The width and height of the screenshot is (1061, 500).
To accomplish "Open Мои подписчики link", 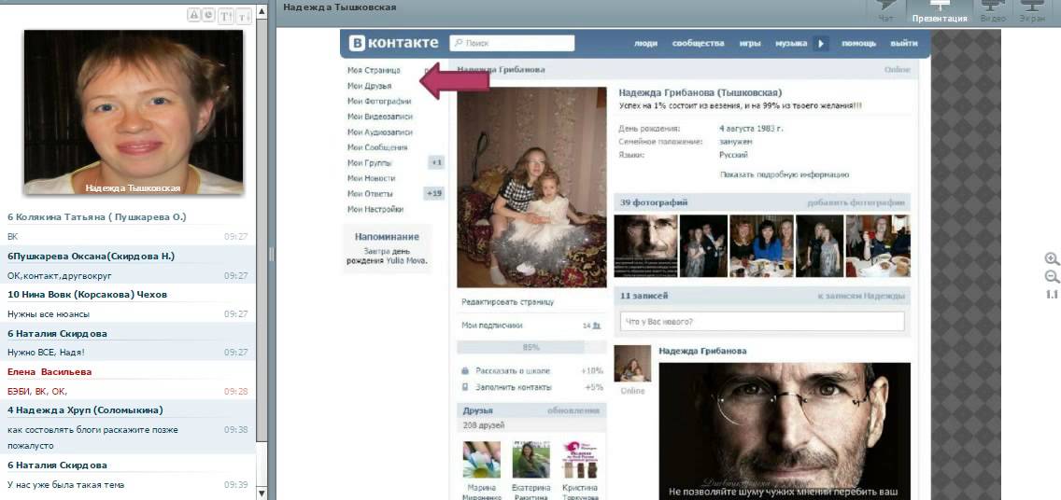I will pyautogui.click(x=492, y=325).
